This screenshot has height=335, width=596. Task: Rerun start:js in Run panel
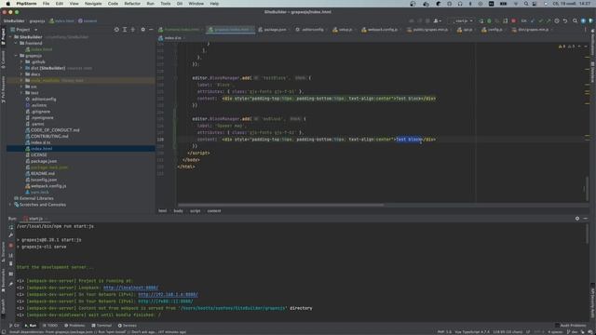pos(11,227)
